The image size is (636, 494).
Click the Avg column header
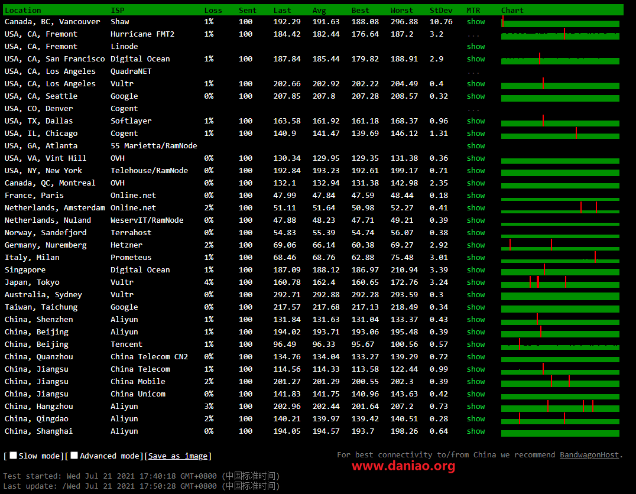click(319, 10)
